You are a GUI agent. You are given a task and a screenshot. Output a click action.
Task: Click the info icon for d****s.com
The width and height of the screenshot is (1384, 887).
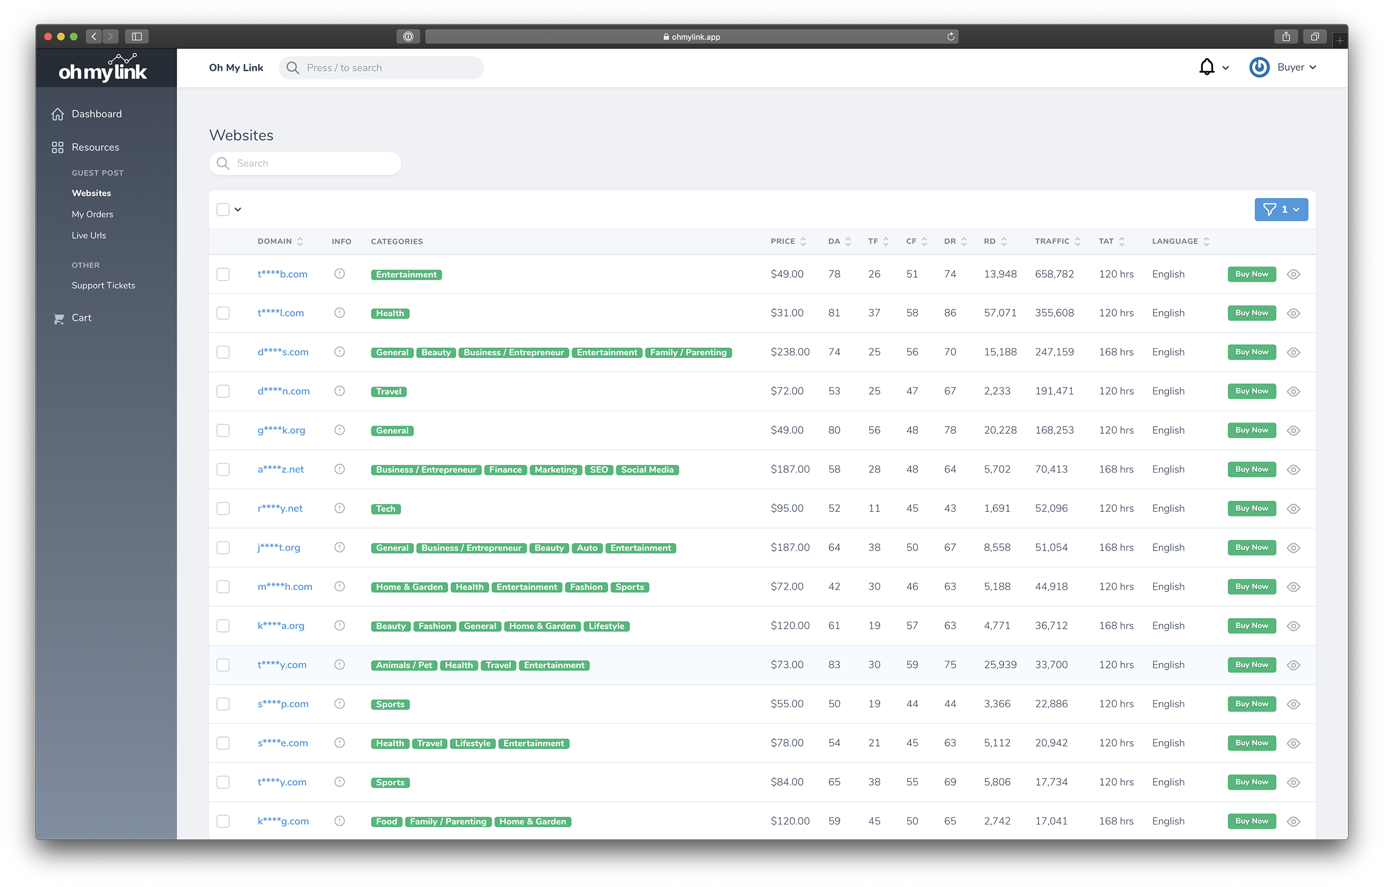pos(339,352)
